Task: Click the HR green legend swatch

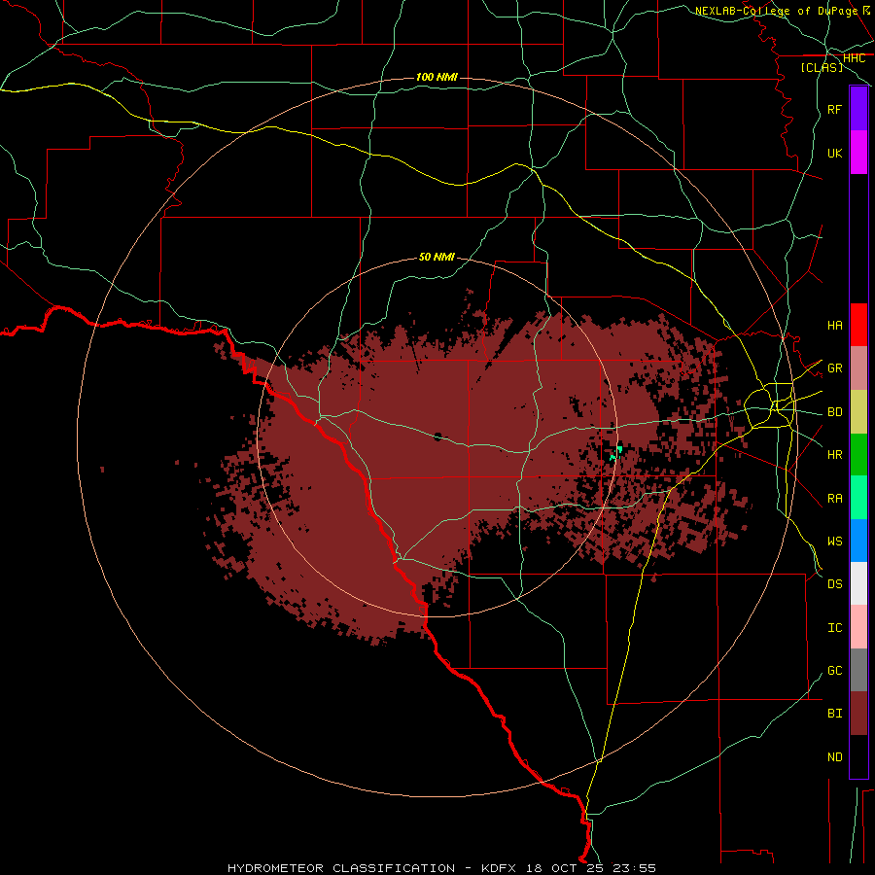Action: pos(858,455)
